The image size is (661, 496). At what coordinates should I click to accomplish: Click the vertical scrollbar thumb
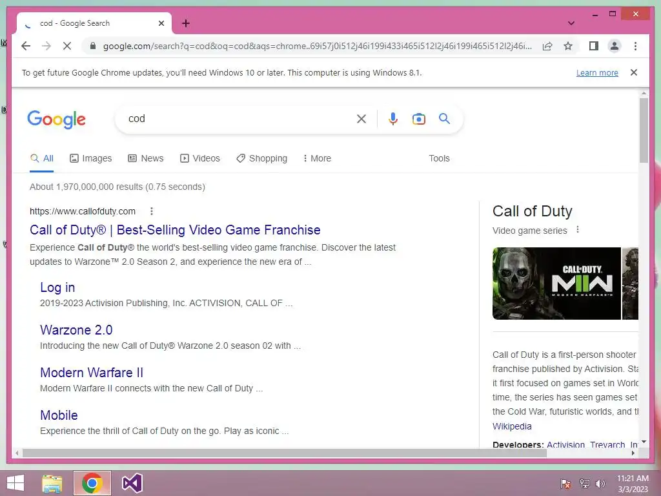[x=644, y=130]
